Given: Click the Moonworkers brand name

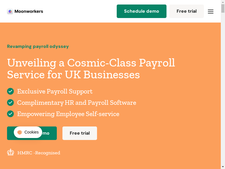Looking at the screenshot, I should click(29, 11).
